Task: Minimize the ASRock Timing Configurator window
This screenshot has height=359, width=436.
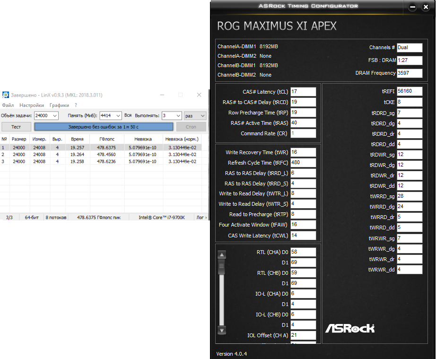Action: [412, 7]
